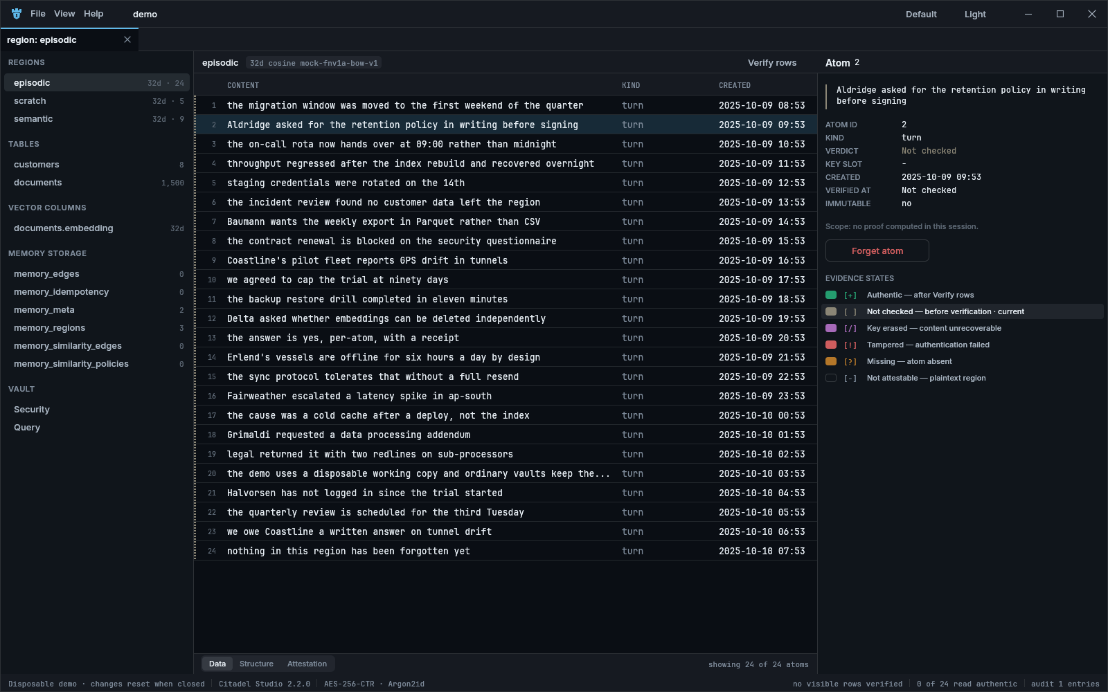Select row 'the on-call rota now hands over'
Screen dimensions: 1108x692
506,144
